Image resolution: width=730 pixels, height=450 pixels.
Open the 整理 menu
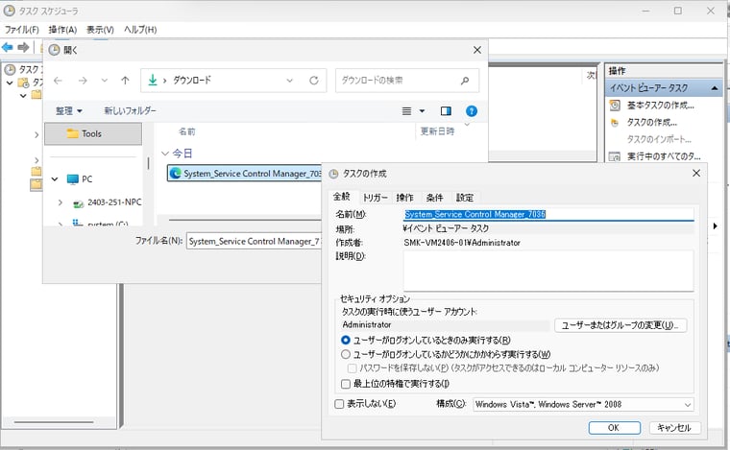point(69,110)
